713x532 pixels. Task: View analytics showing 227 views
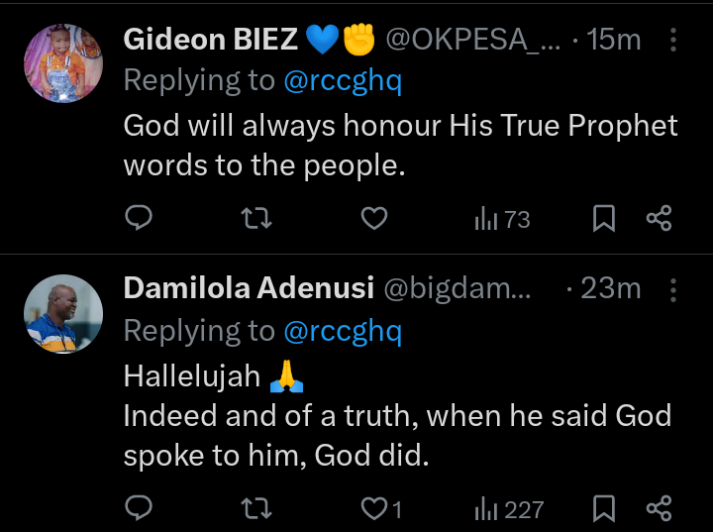(509, 509)
